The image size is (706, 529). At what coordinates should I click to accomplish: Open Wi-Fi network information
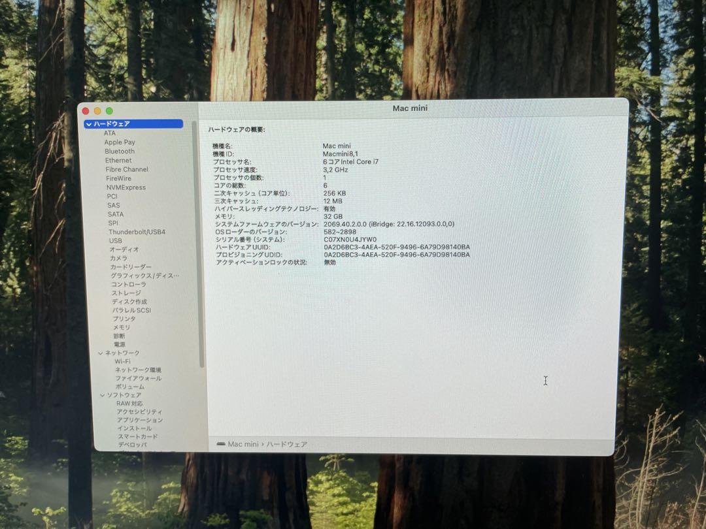tap(122, 361)
